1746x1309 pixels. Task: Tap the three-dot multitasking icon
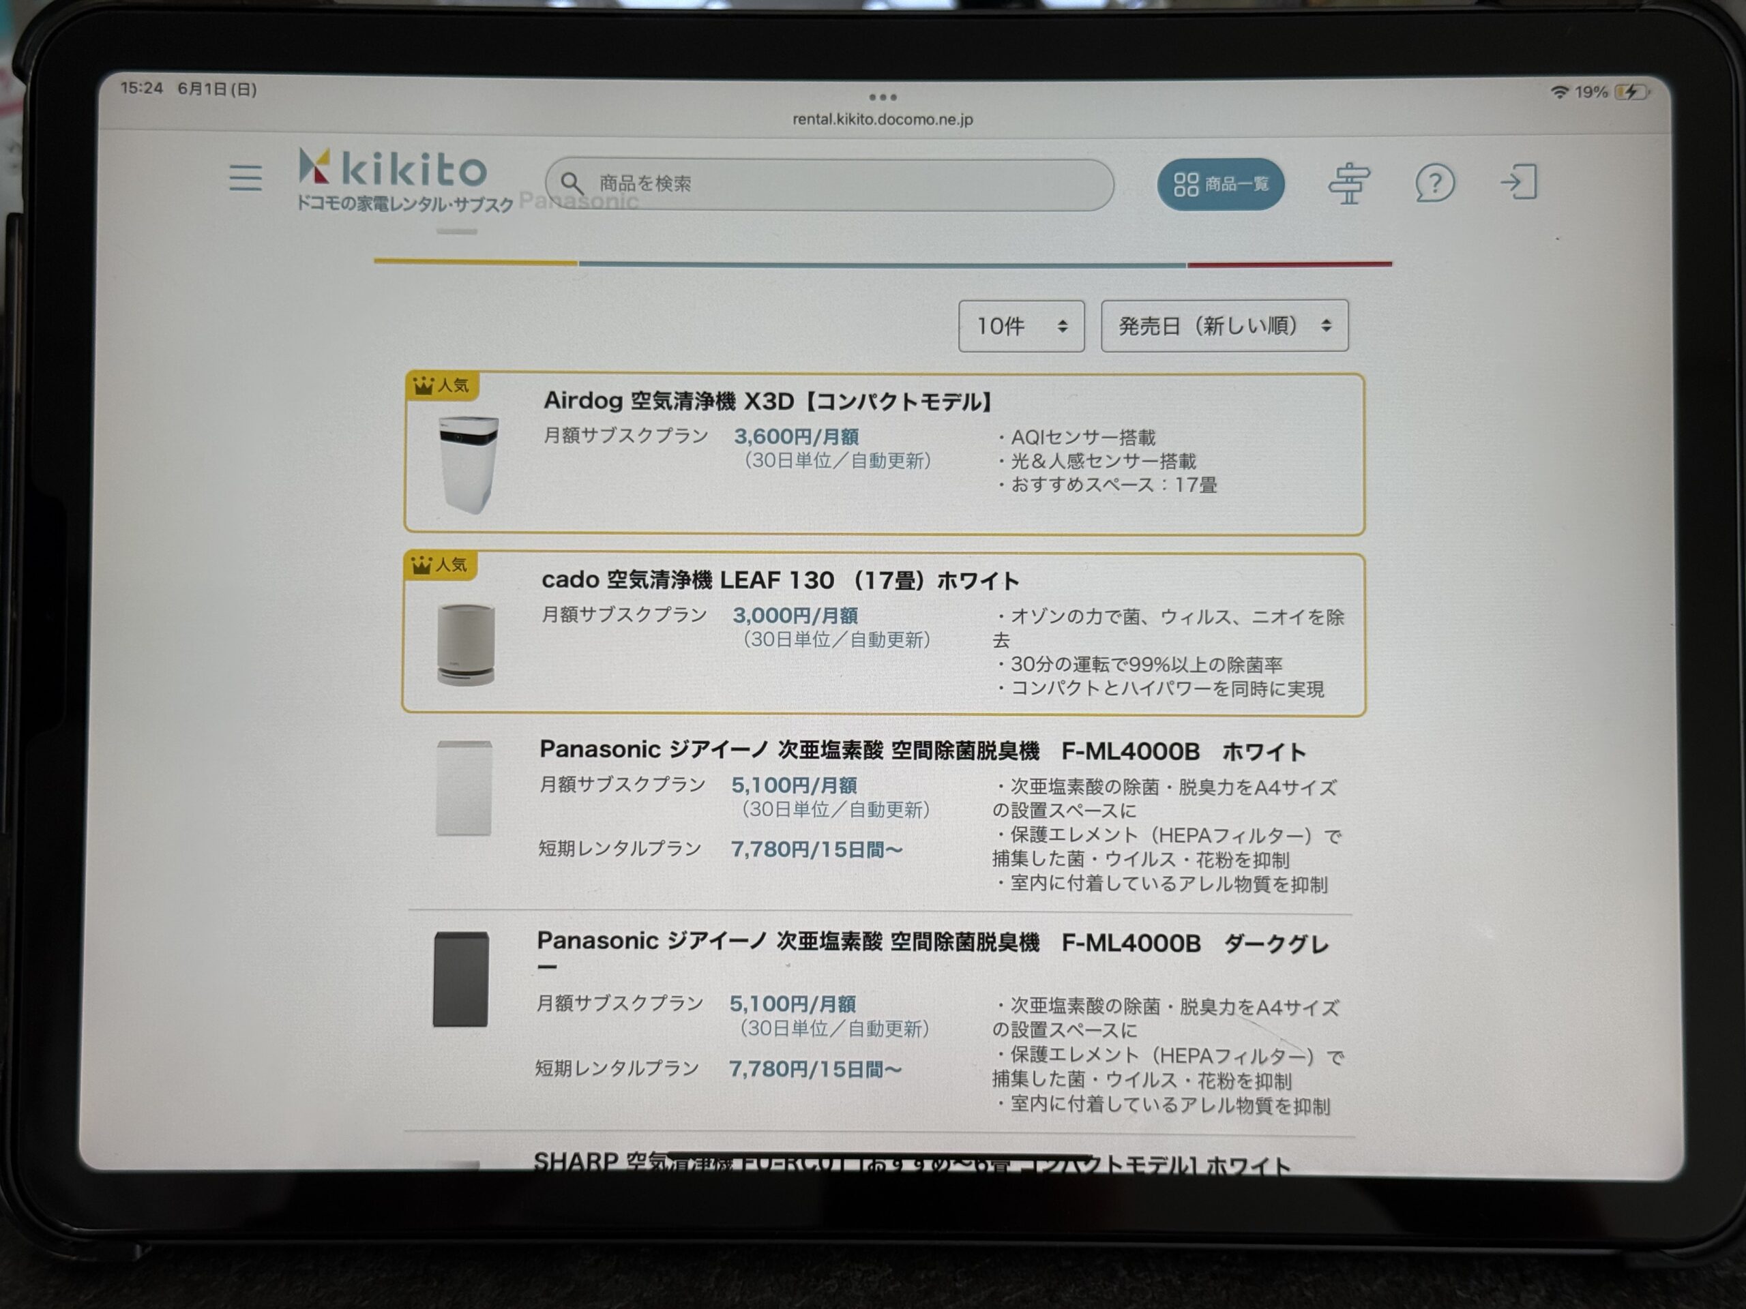point(883,97)
